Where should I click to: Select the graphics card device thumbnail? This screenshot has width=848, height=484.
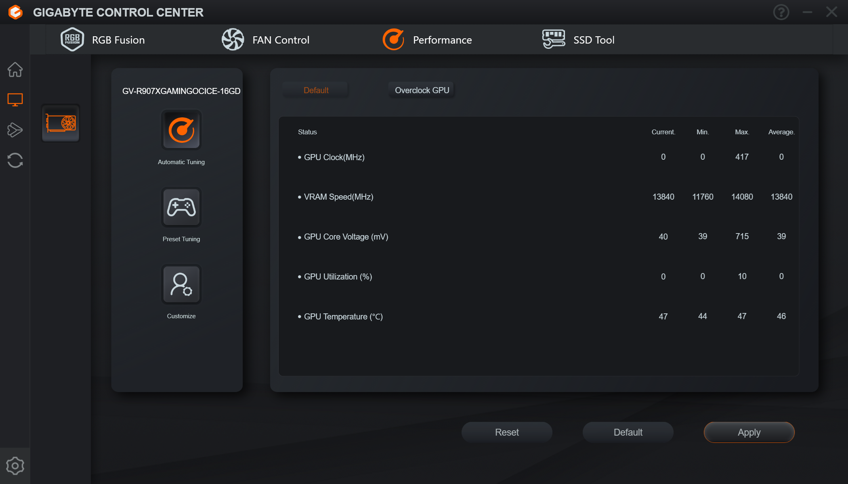pyautogui.click(x=61, y=123)
